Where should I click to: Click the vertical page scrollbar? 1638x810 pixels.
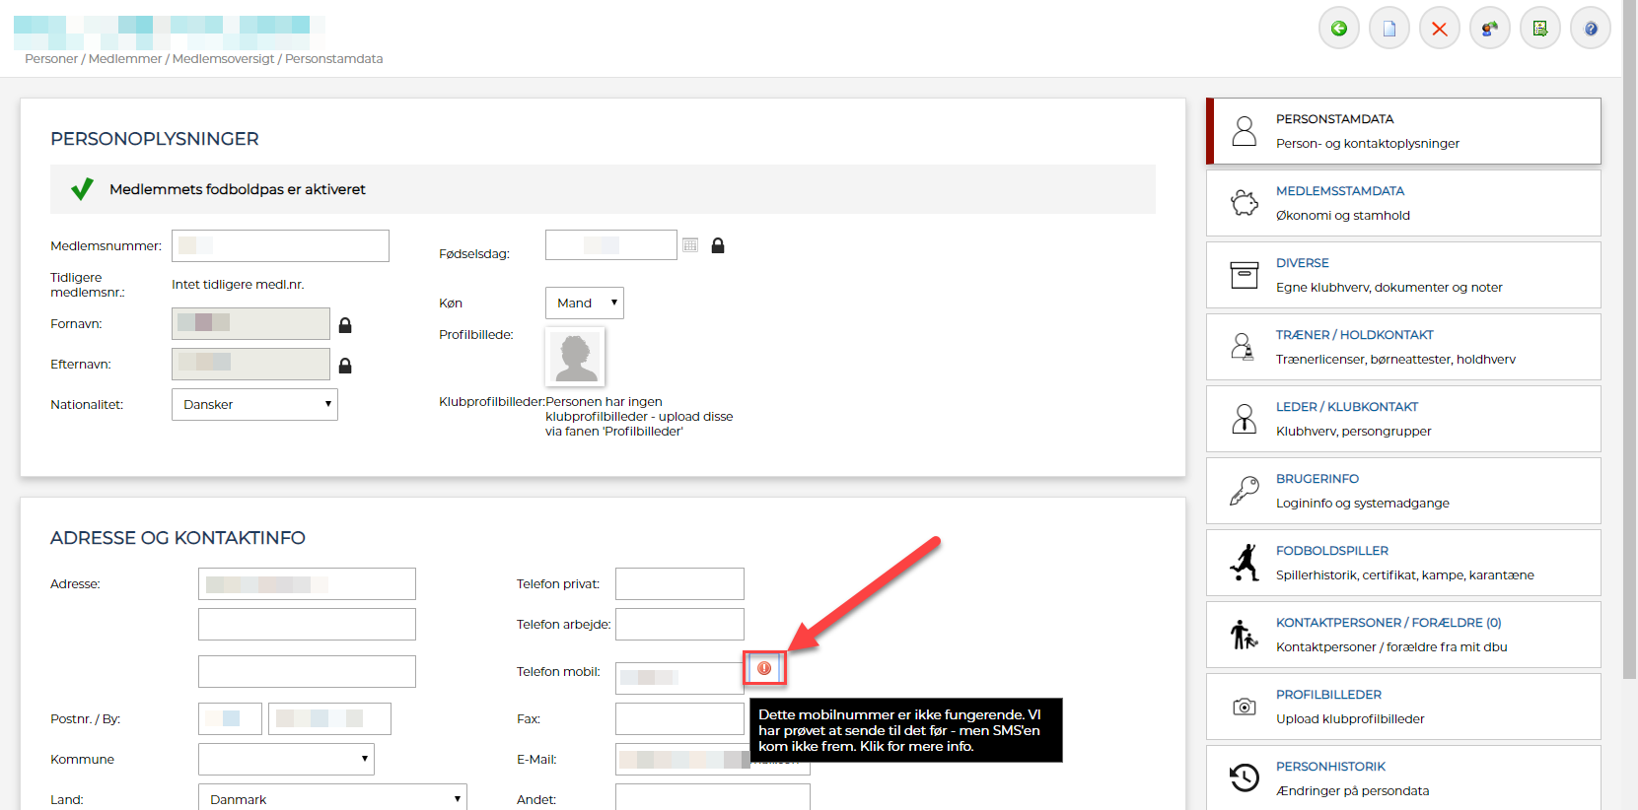1629,340
